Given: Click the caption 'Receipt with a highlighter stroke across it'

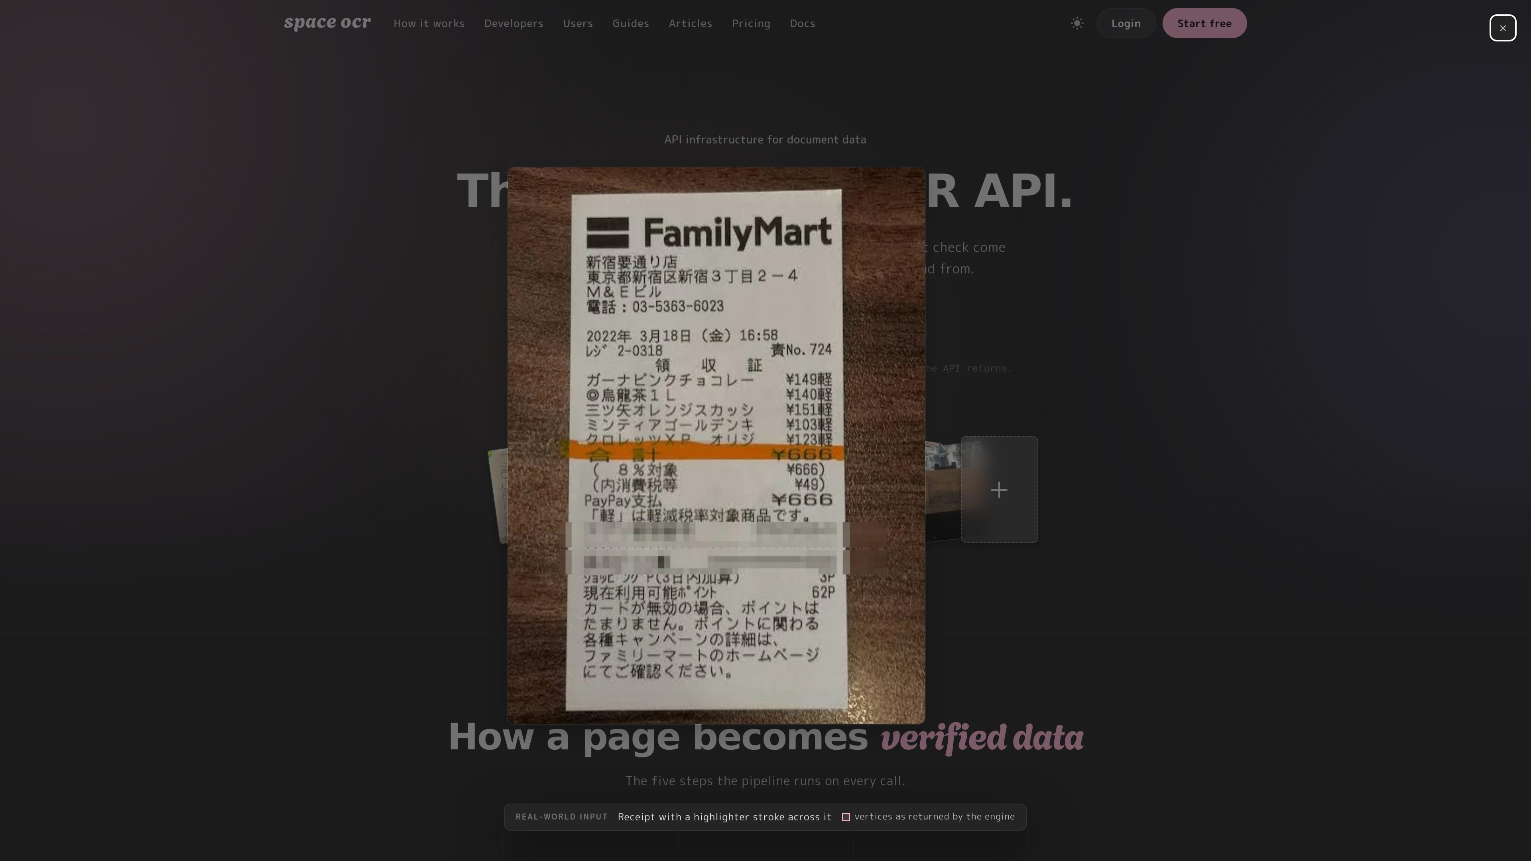Looking at the screenshot, I should [724, 817].
